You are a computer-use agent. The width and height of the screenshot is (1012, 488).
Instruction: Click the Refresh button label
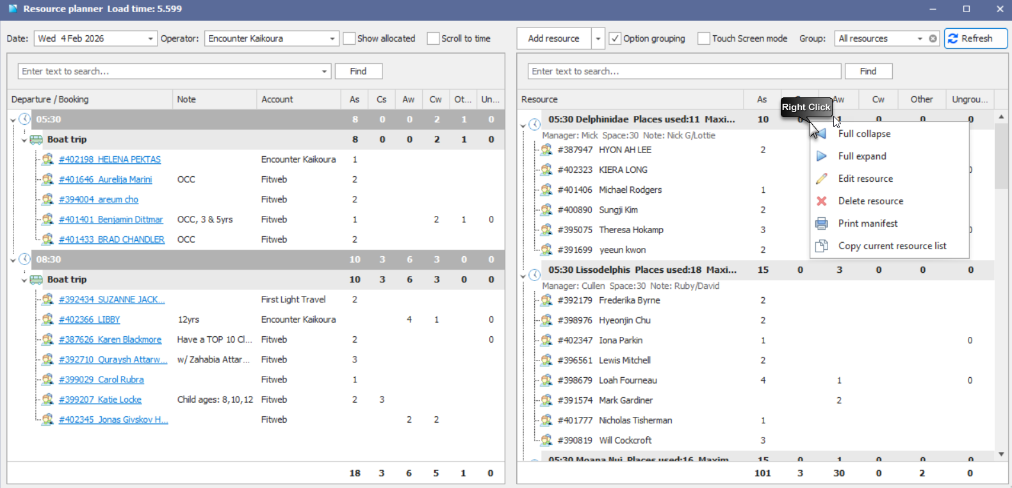click(x=977, y=38)
